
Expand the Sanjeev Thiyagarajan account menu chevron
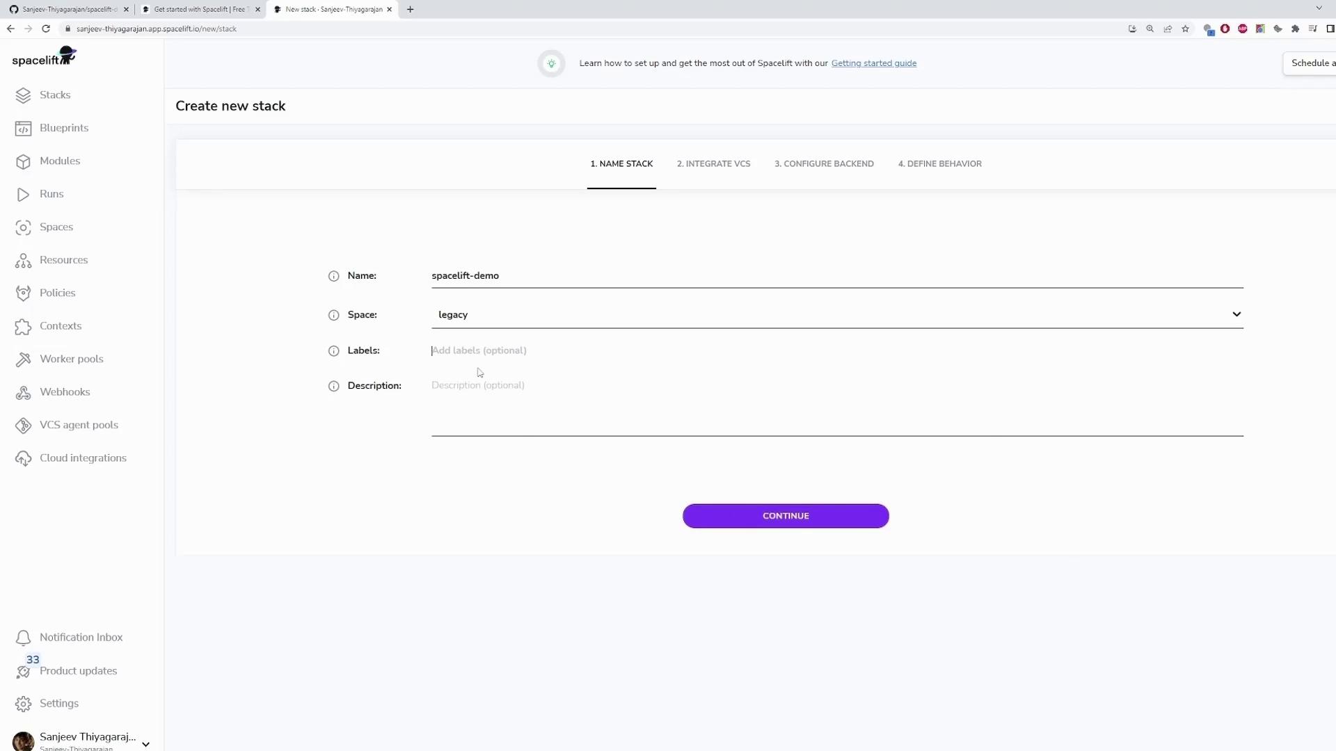point(145,743)
